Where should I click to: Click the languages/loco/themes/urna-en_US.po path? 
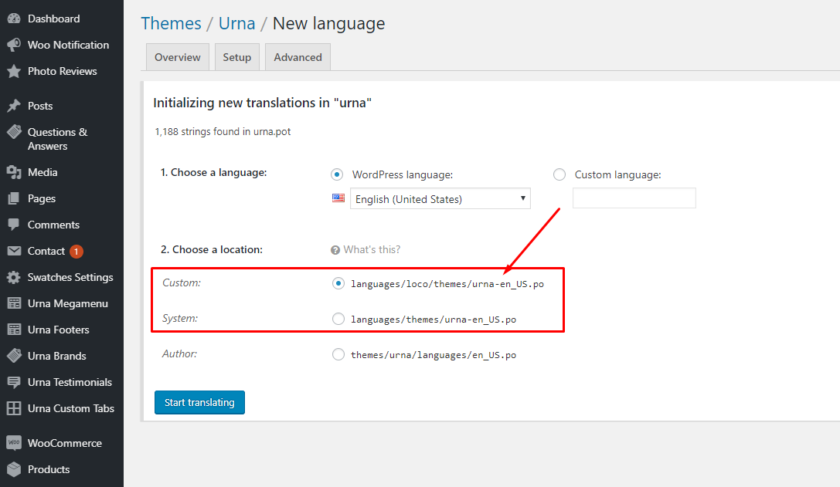[447, 284]
